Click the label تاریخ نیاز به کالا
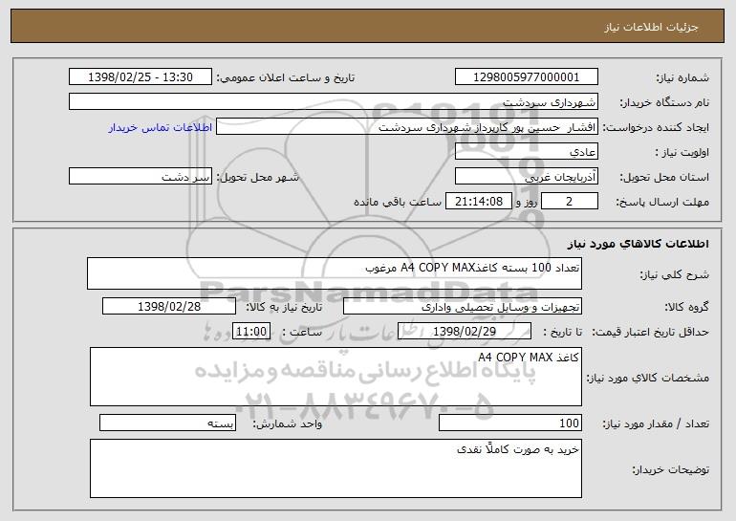 (284, 307)
